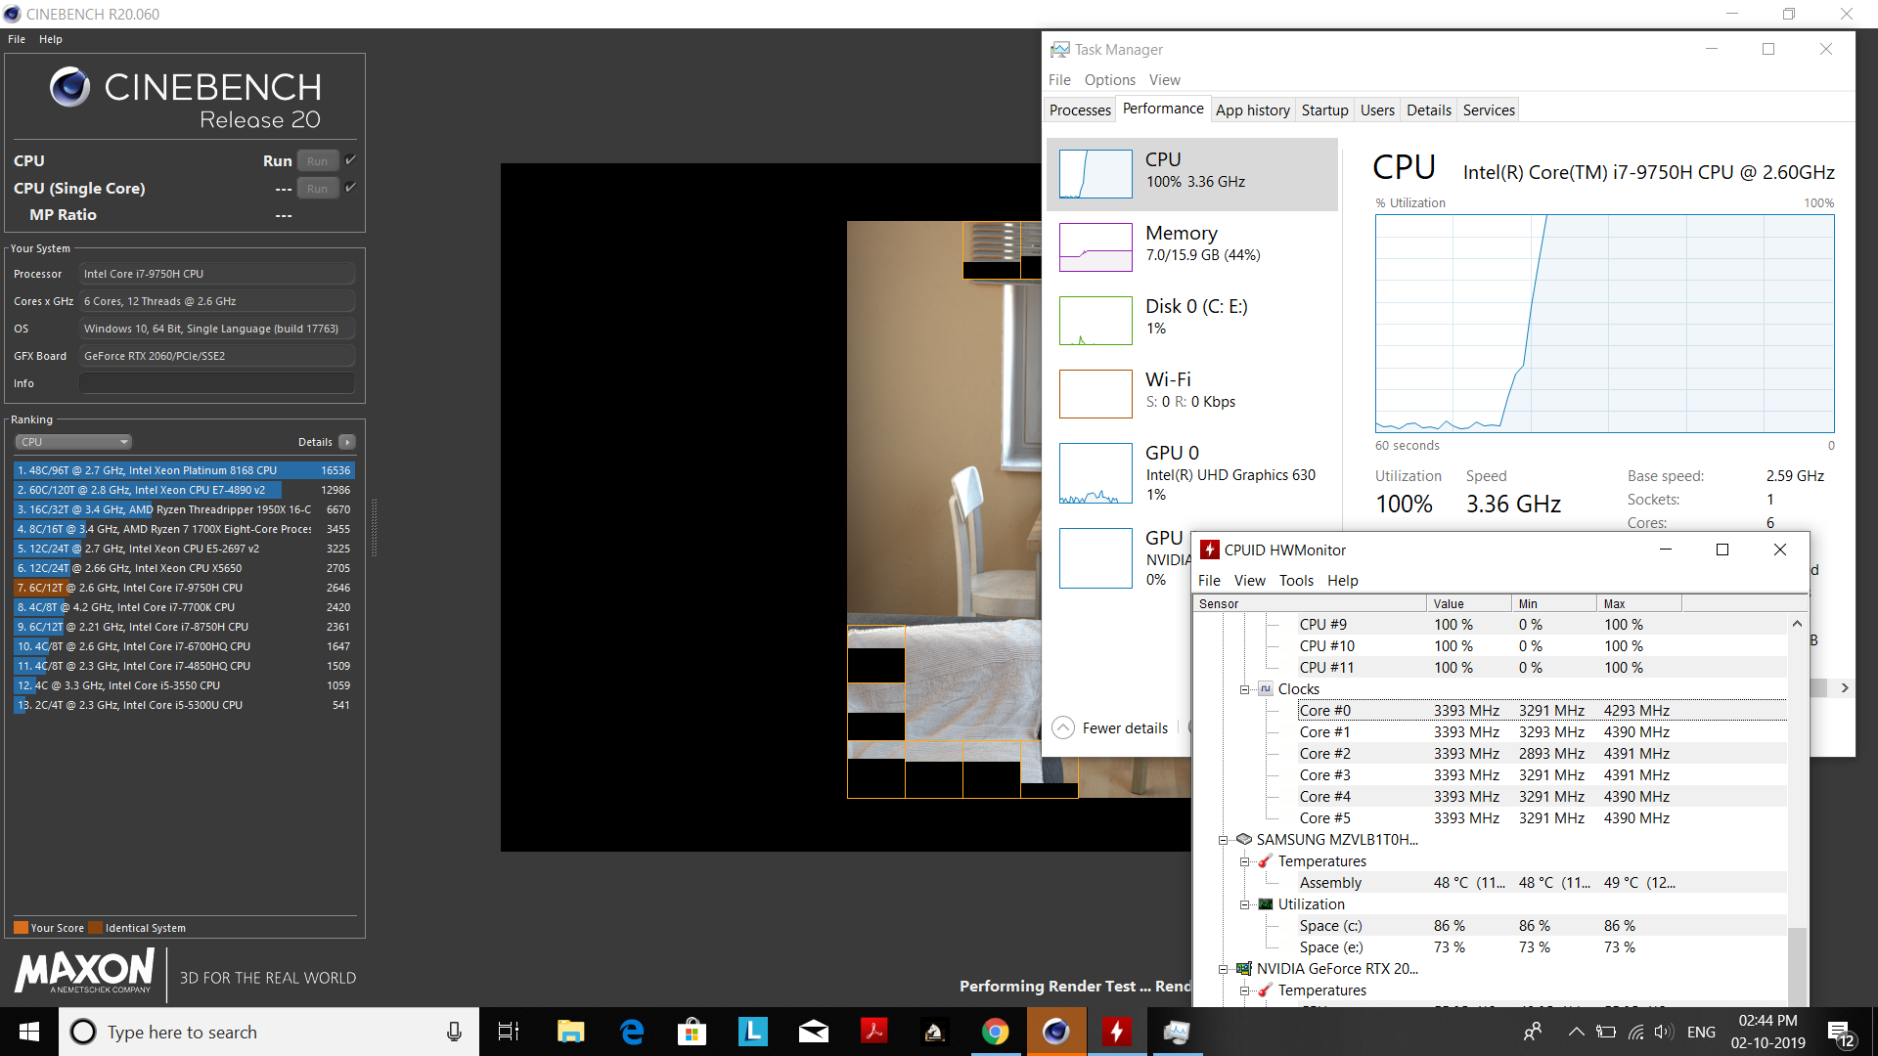Open File Explorer from the taskbar

[570, 1032]
